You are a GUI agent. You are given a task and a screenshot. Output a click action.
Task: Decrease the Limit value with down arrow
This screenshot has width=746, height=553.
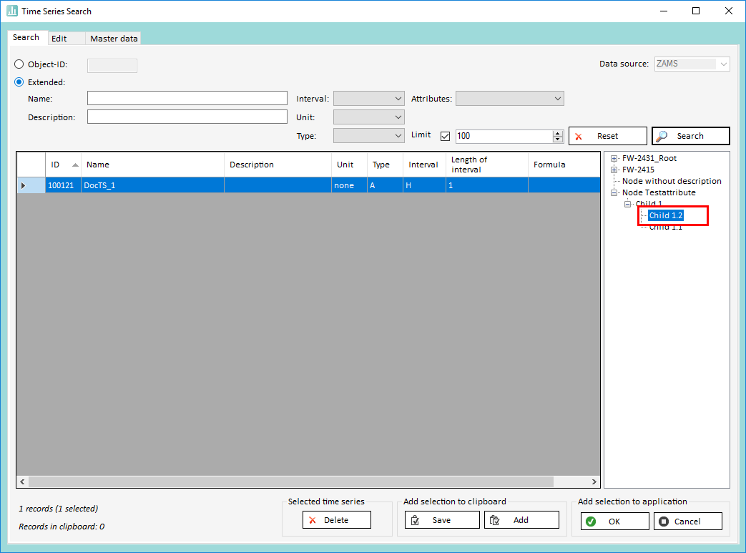pyautogui.click(x=558, y=140)
